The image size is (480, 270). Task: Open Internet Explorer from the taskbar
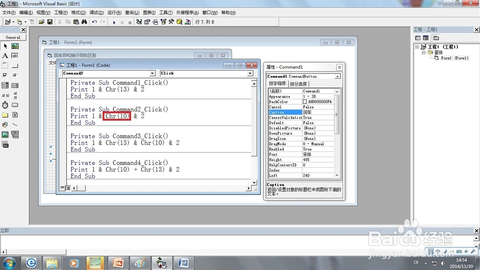click(x=31, y=263)
